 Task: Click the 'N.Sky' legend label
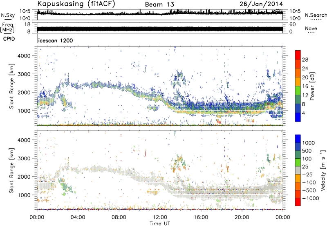point(8,15)
